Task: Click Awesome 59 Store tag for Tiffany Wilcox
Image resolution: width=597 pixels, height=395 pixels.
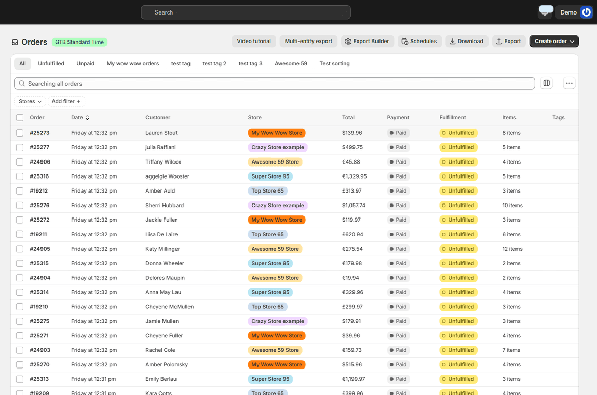Action: pos(275,162)
